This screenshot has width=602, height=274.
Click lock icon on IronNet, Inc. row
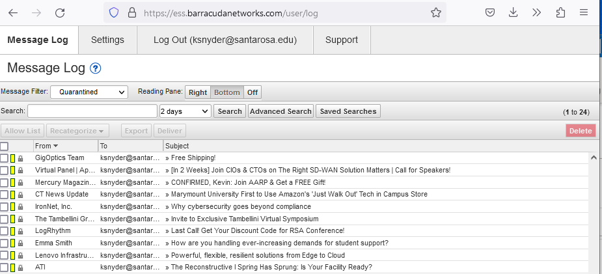[20, 207]
